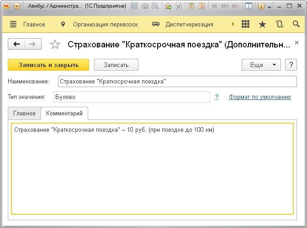Click into the Наименование text field

[177, 81]
